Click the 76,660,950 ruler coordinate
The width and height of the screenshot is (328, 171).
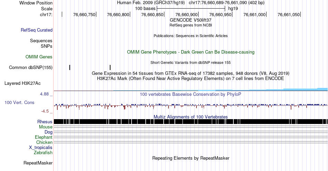tap(221, 14)
